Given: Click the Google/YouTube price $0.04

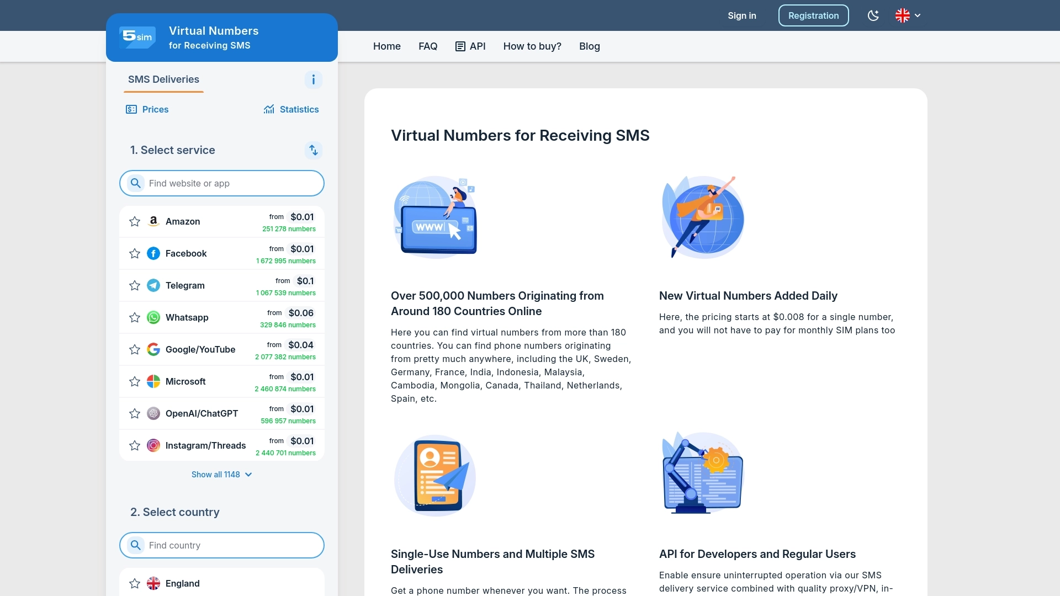Looking at the screenshot, I should tap(301, 345).
